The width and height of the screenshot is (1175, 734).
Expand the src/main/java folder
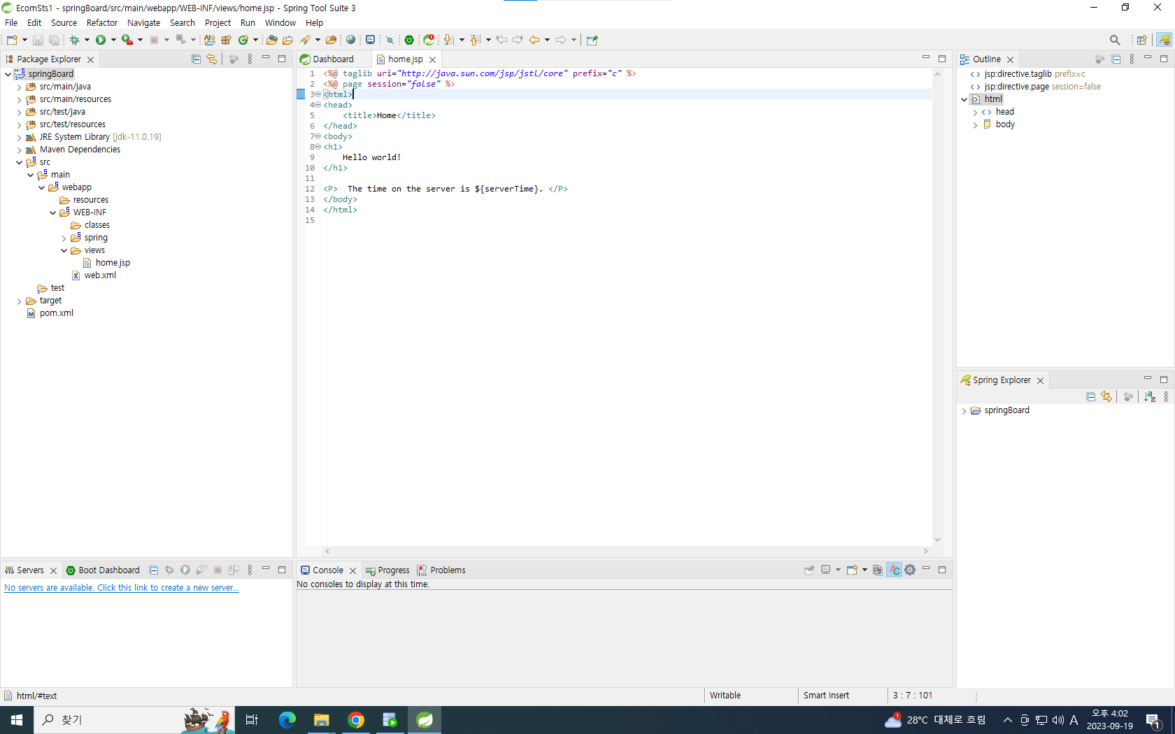pos(19,87)
